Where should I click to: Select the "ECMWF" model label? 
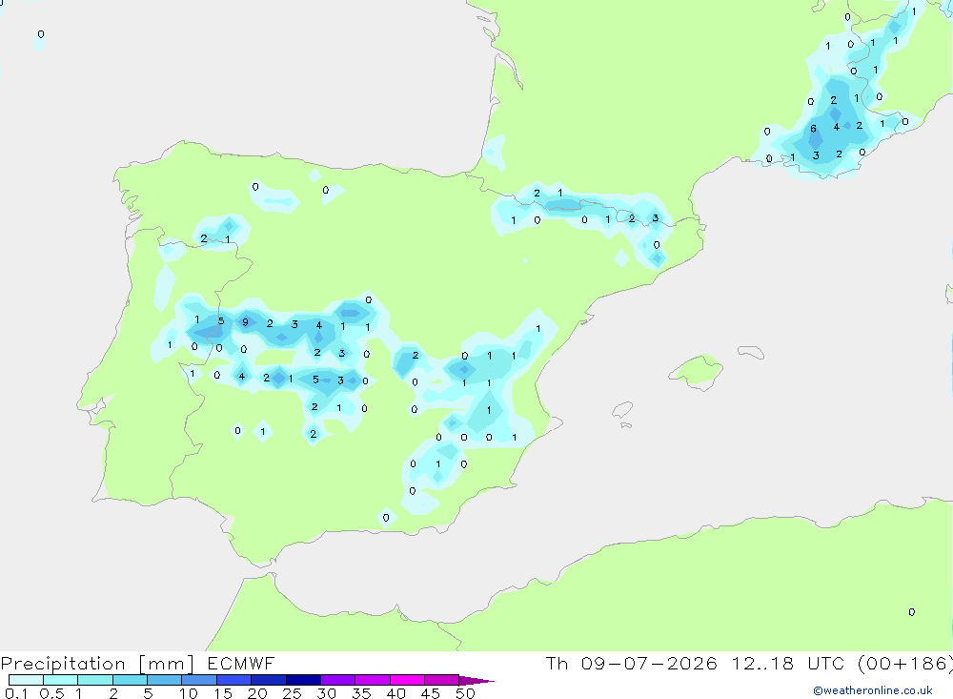click(x=241, y=663)
